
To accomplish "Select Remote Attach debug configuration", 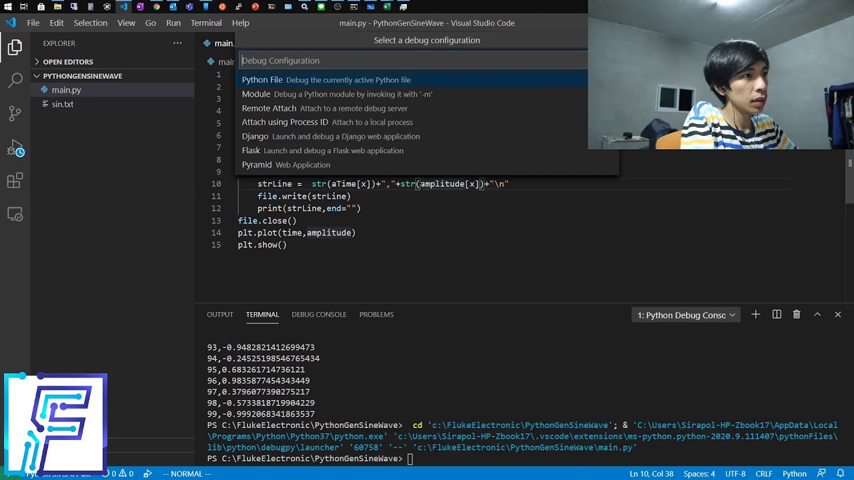I will [x=427, y=108].
